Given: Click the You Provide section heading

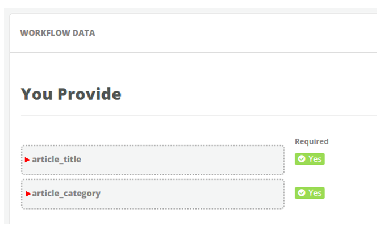Looking at the screenshot, I should (x=71, y=94).
